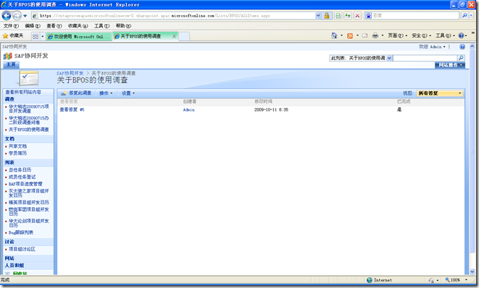The width and height of the screenshot is (479, 288).
Task: Open 项目组讨论区 discussion link
Action: click(x=22, y=249)
